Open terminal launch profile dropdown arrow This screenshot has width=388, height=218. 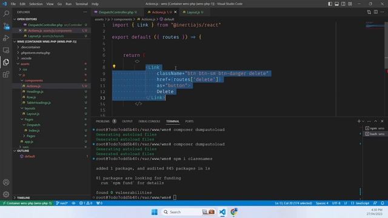coord(363,121)
